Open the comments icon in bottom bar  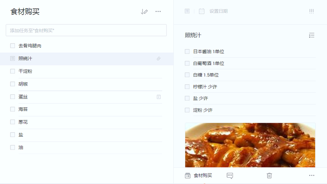click(x=230, y=176)
